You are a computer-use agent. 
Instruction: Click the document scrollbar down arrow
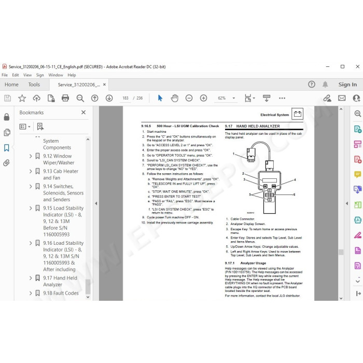coord(341,298)
